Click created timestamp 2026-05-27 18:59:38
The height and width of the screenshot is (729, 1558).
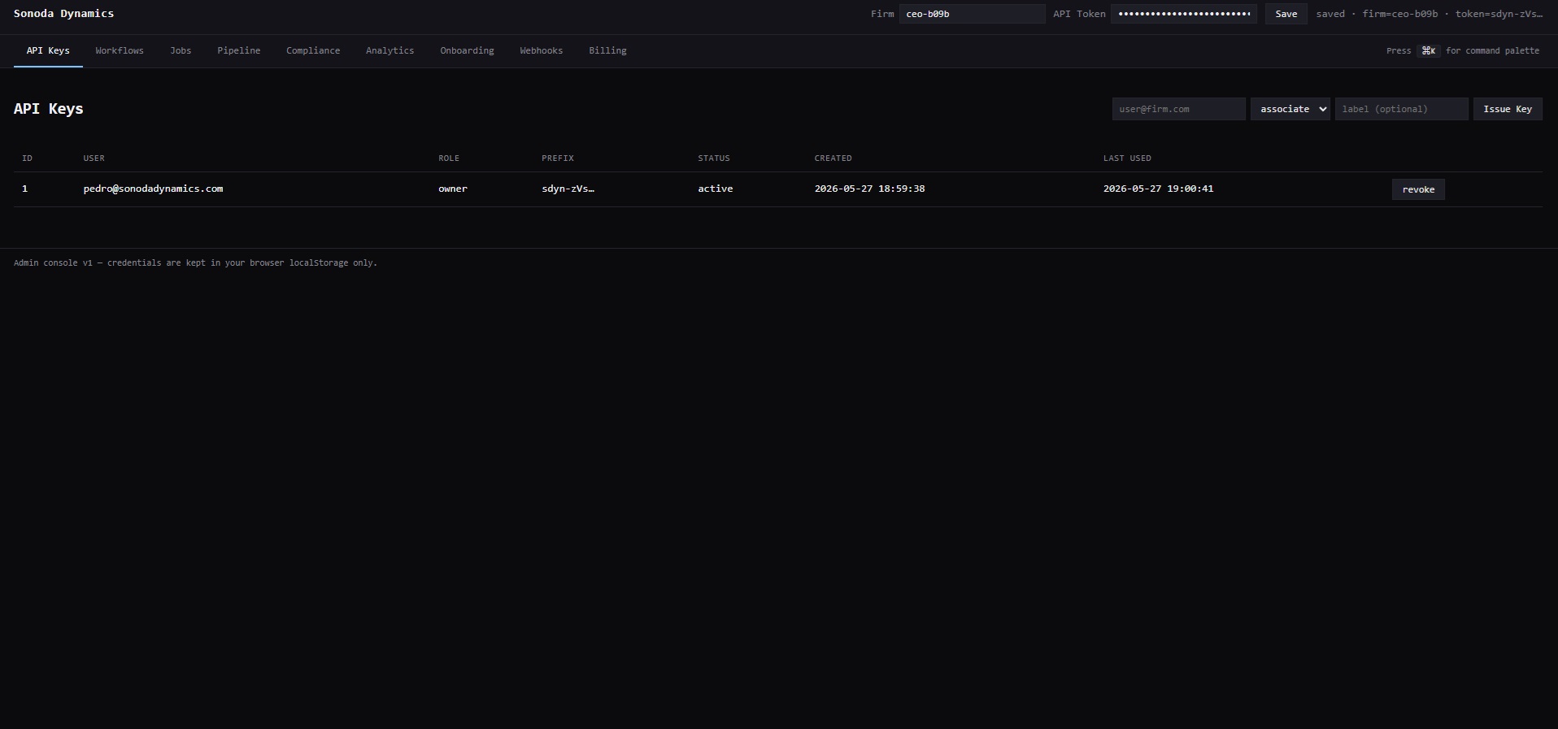coord(870,189)
